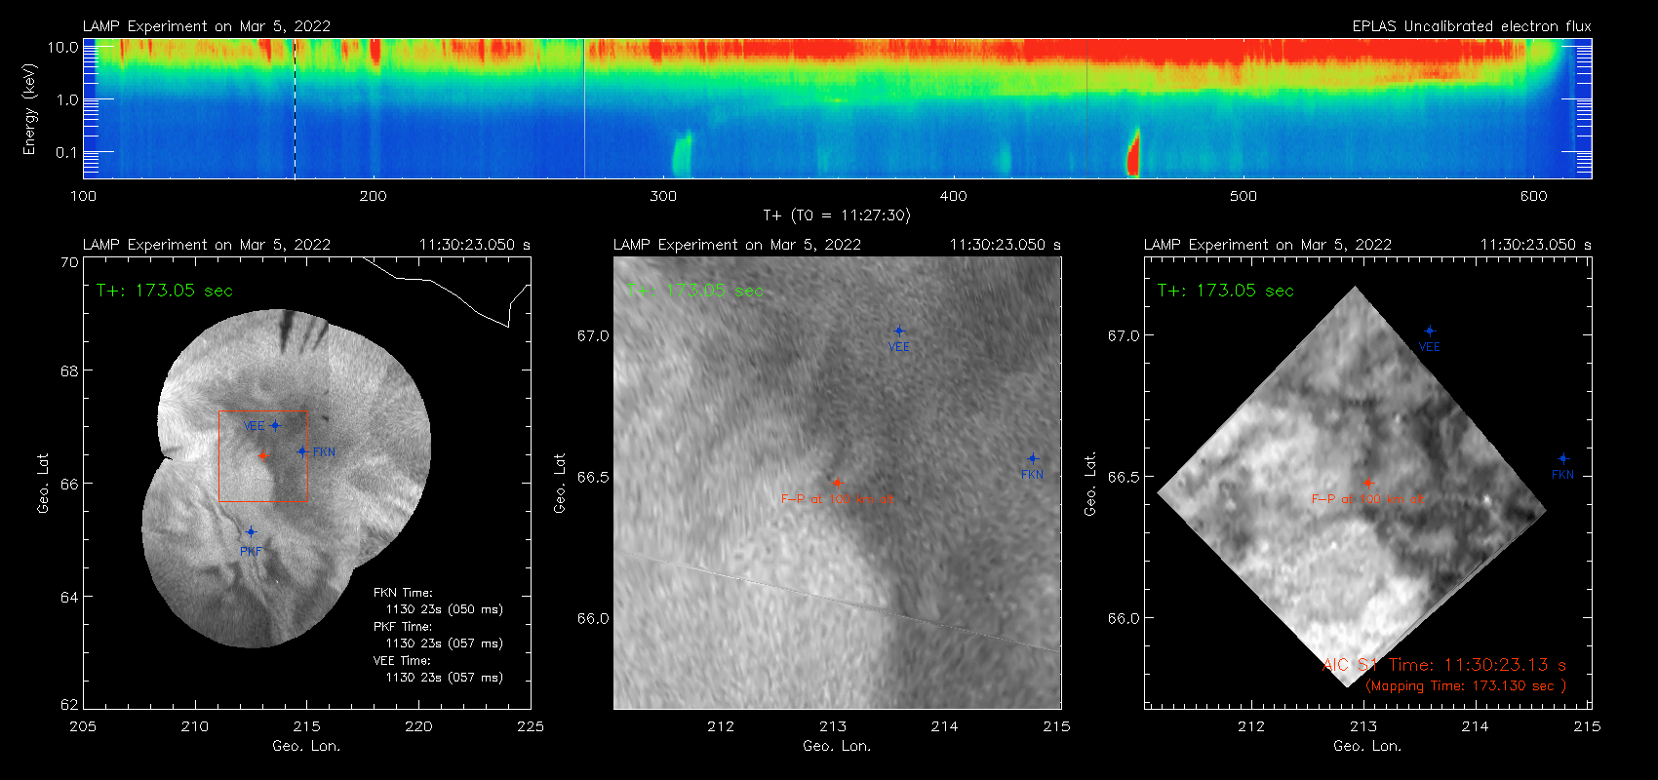The width and height of the screenshot is (1658, 780).
Task: Click the '0.1' energy tick label
Action: (x=66, y=152)
